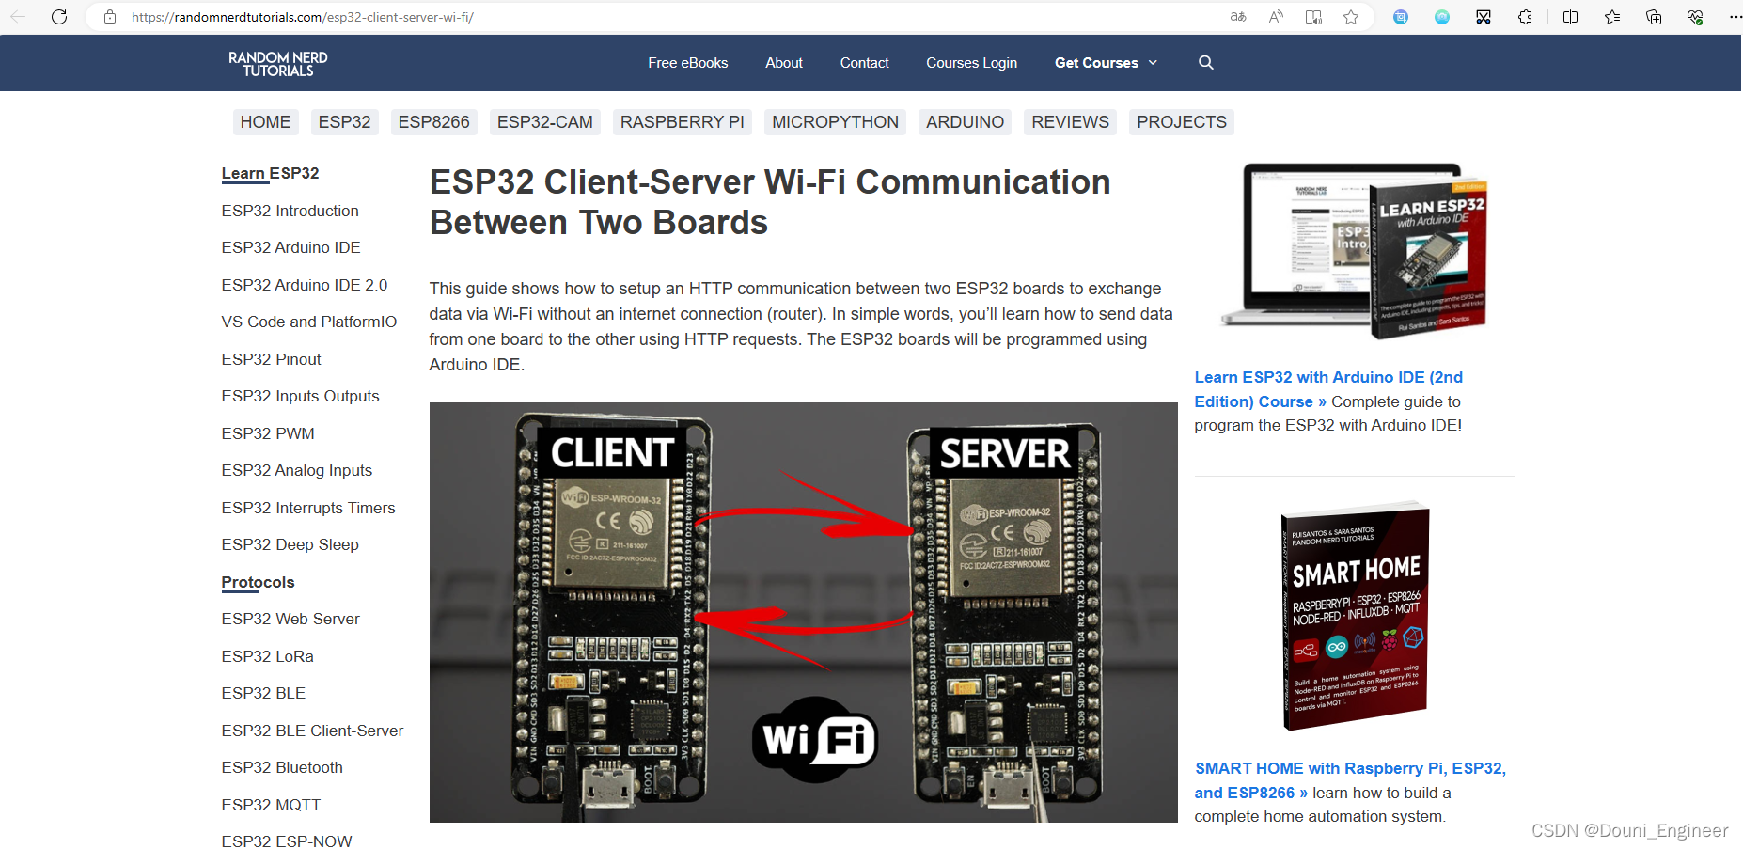Viewport: 1743px width, 849px height.
Task: Open ESP32 Arduino IDE 2.0 link
Action: pos(305,285)
